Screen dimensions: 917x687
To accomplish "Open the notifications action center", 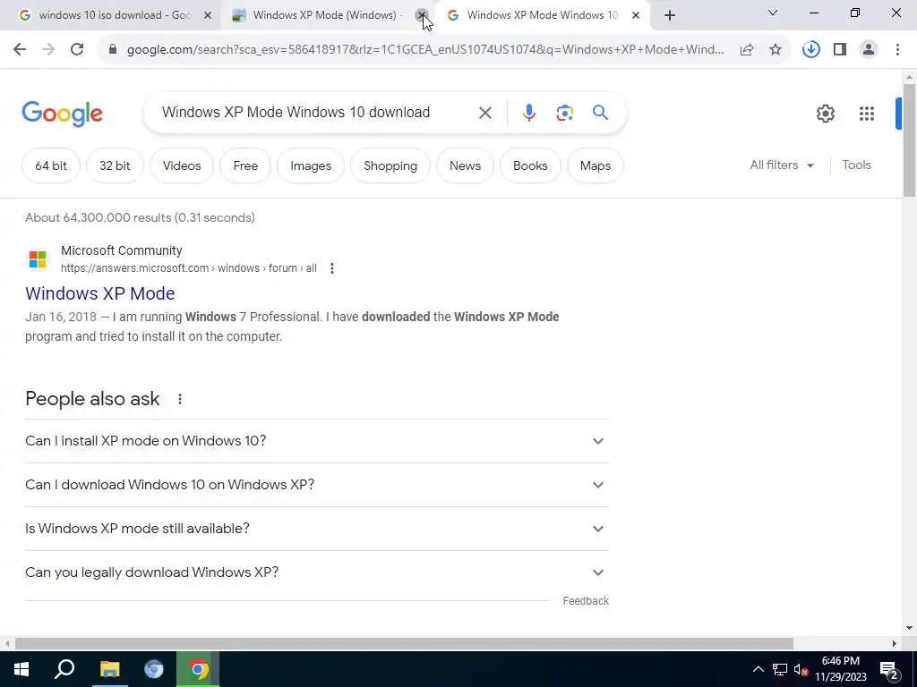I will [x=889, y=669].
